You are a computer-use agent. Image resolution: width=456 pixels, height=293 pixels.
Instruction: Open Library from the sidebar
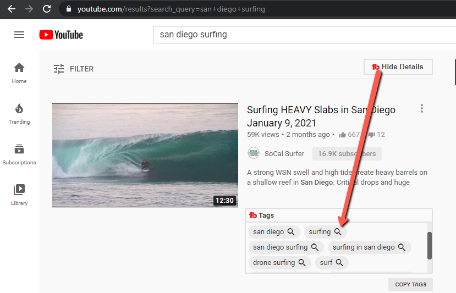tap(19, 195)
